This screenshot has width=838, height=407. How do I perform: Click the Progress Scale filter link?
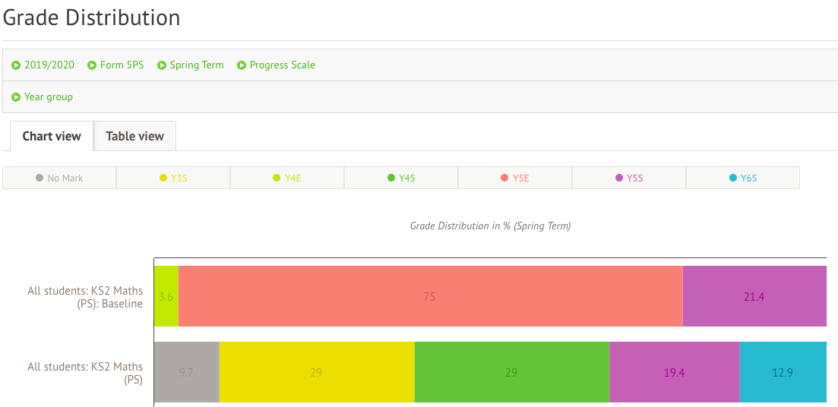282,65
